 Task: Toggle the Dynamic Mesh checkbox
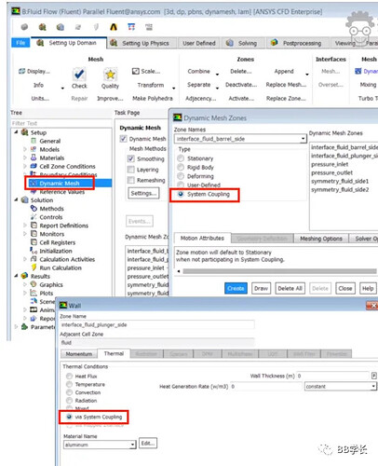tap(124, 139)
